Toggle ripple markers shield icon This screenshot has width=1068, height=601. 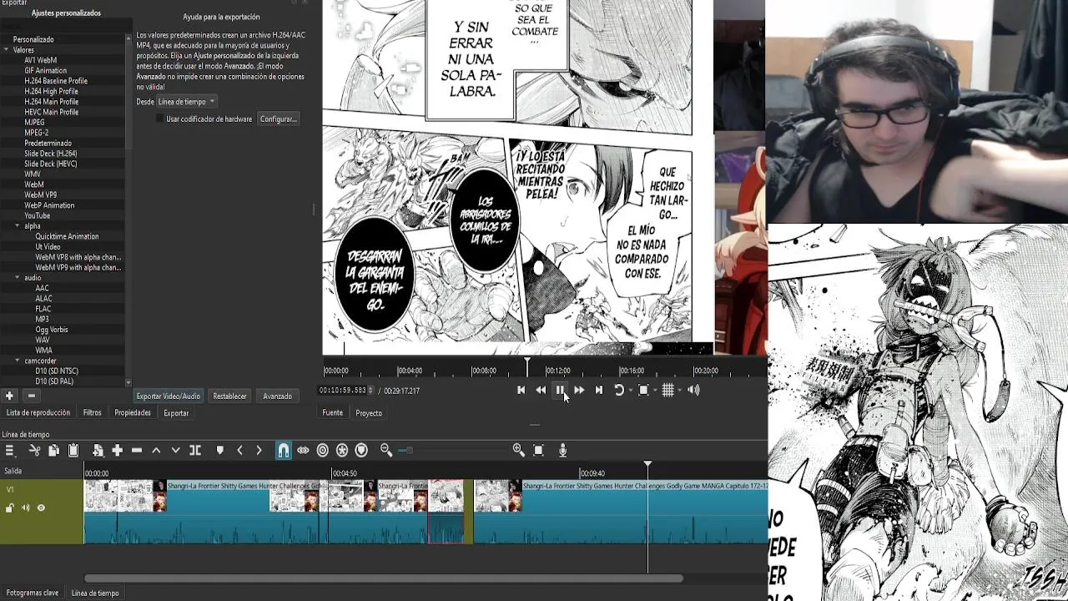click(x=361, y=451)
